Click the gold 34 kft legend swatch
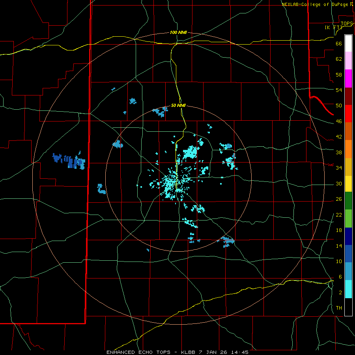This screenshot has height=355, width=355. click(348, 167)
